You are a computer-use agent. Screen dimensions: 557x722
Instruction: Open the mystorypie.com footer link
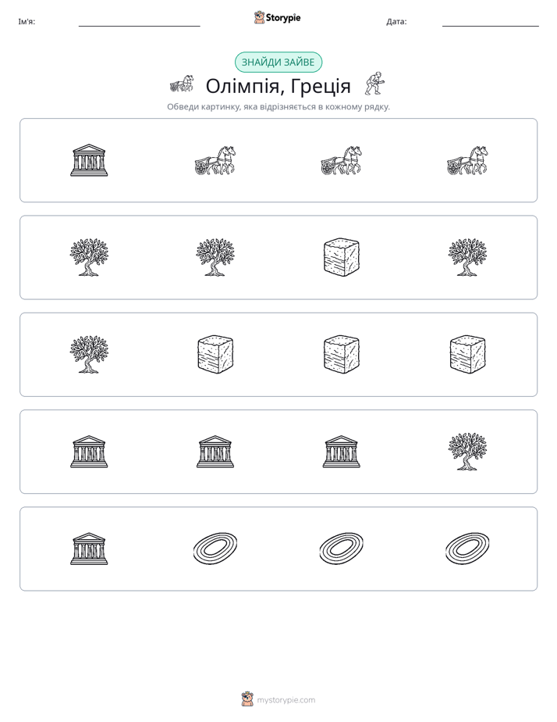click(x=286, y=700)
